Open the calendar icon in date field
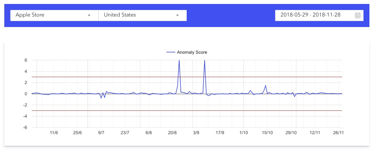 358,15
